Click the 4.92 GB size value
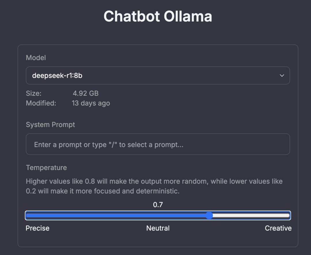The width and height of the screenshot is (311, 255). pos(86,93)
